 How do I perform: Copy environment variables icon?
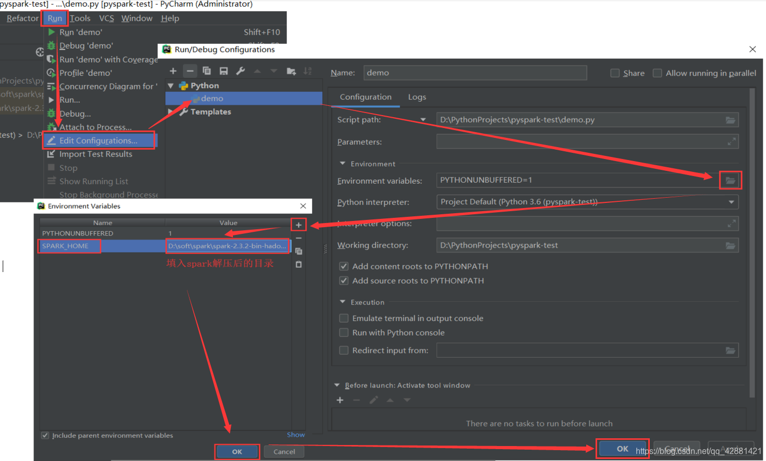tap(299, 251)
